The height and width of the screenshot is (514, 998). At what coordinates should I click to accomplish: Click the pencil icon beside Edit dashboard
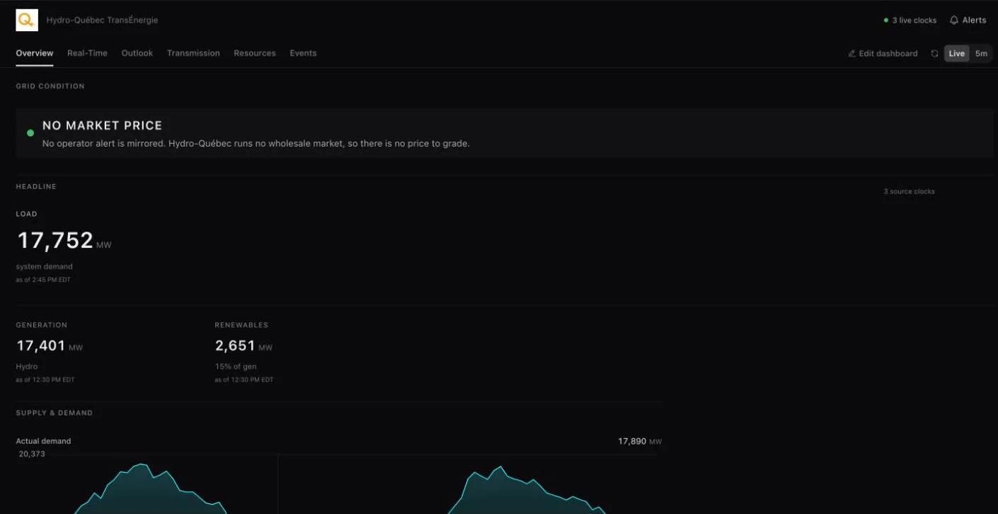851,54
